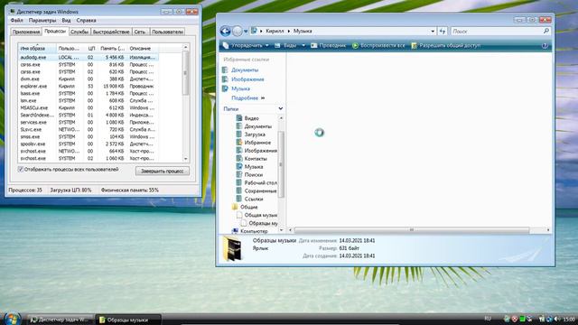Click the Проводник toolbar button

click(x=328, y=46)
